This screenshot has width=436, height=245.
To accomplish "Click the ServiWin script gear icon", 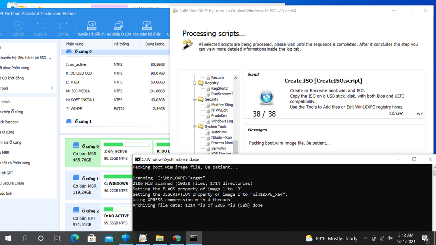I will point(207,148).
